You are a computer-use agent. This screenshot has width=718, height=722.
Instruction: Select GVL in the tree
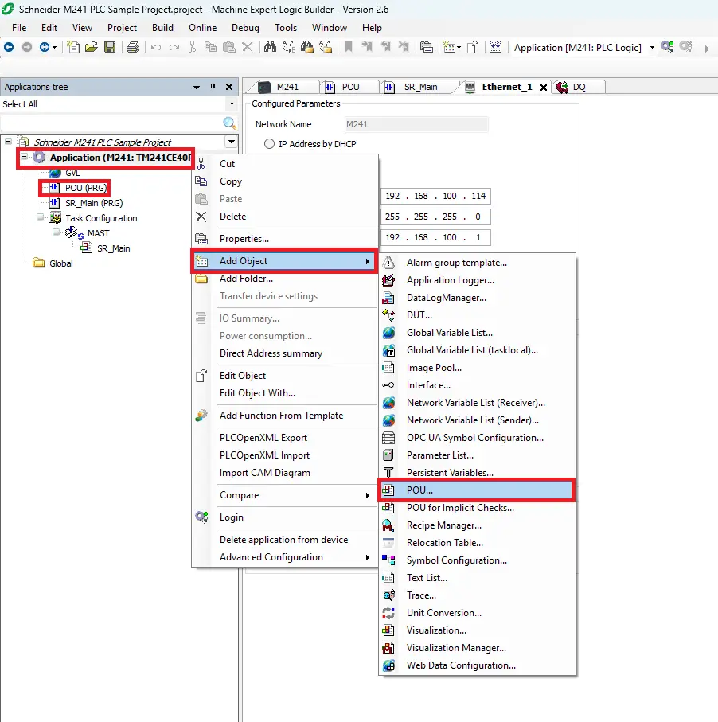click(x=72, y=173)
